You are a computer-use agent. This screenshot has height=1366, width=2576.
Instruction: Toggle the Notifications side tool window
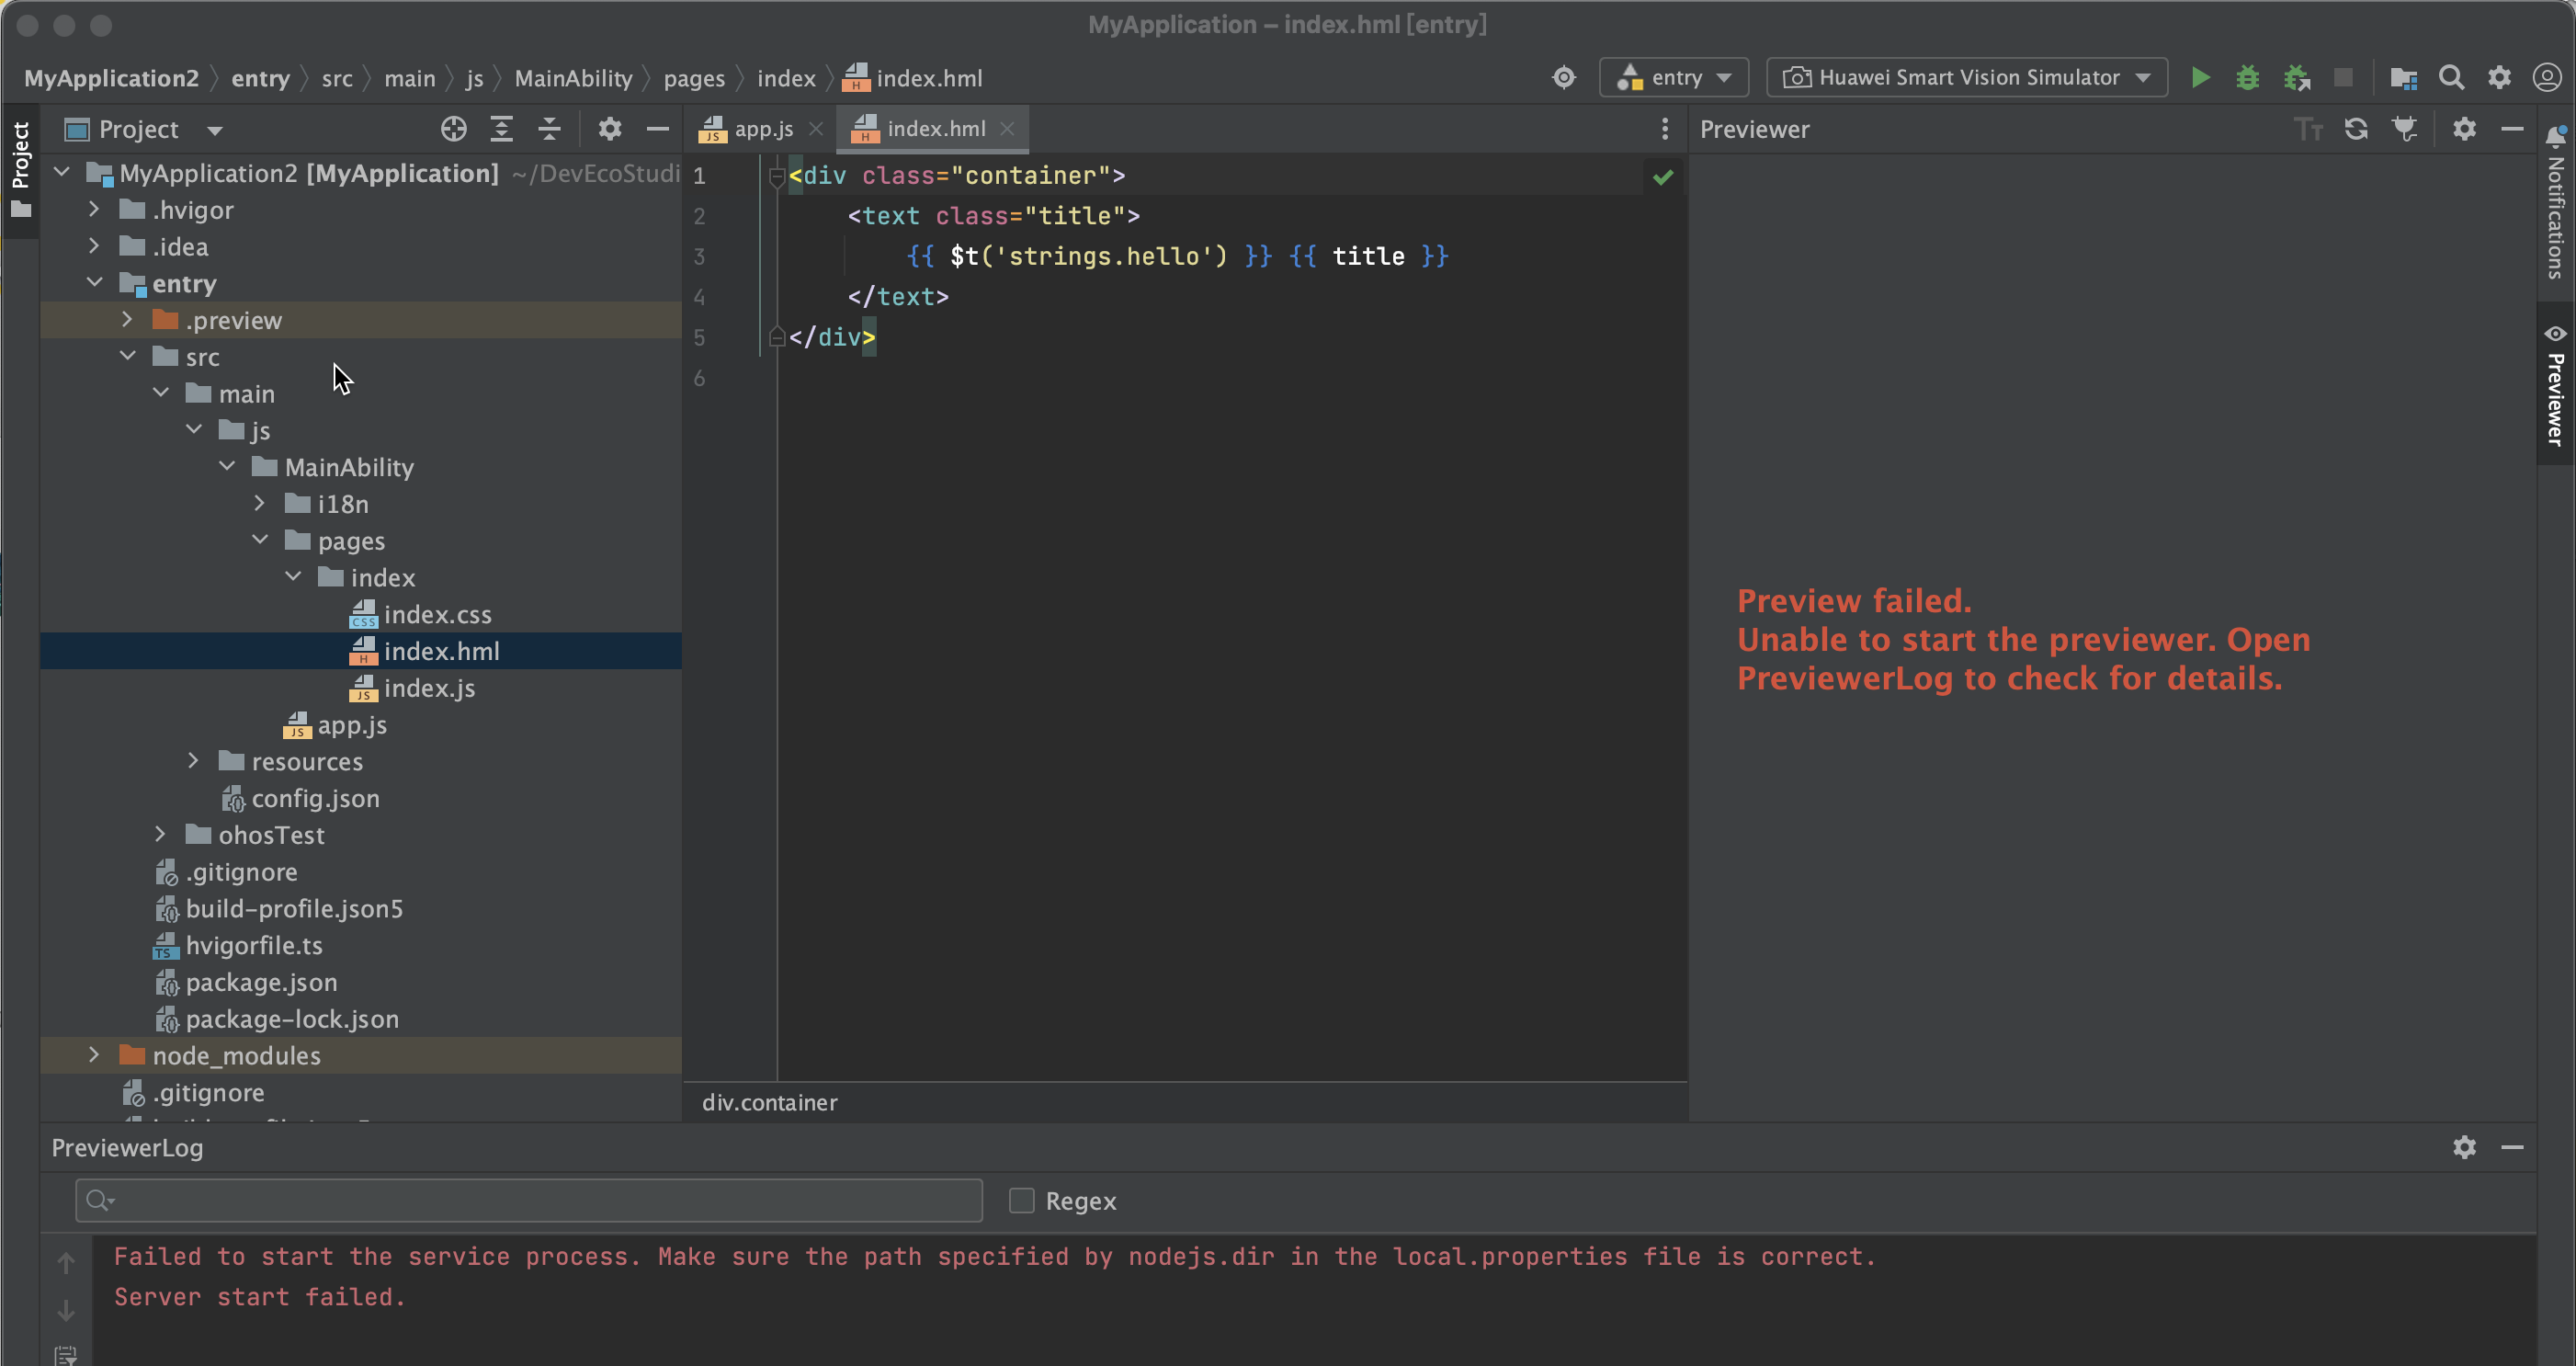2555,204
